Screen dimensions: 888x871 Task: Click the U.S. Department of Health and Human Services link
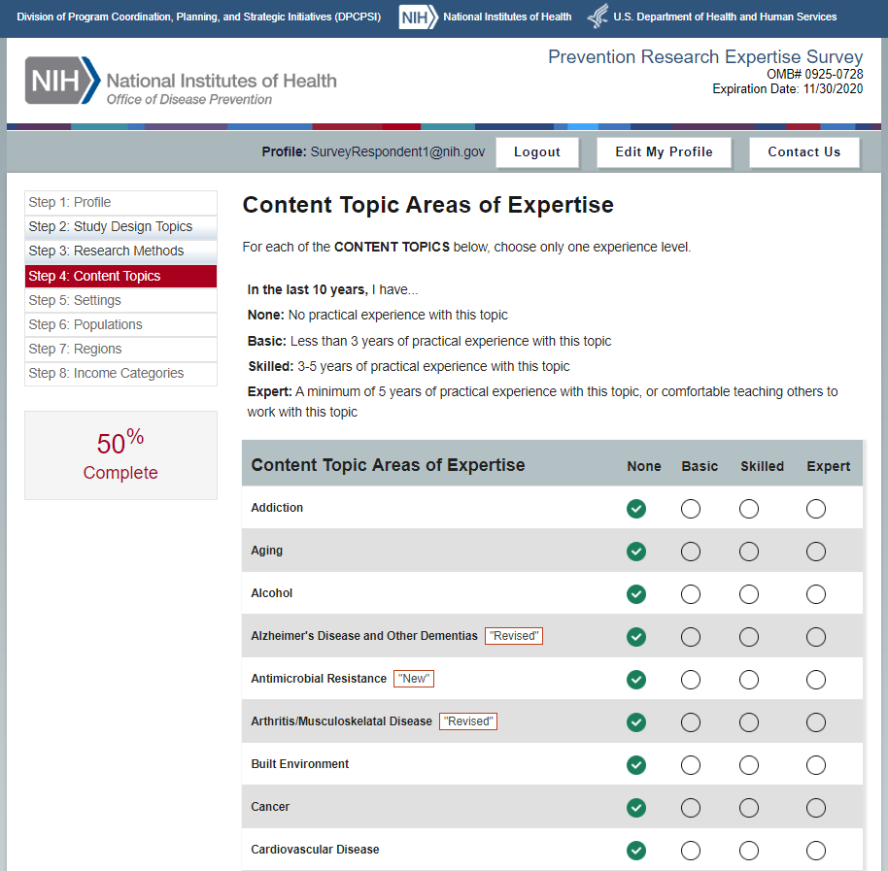(725, 17)
